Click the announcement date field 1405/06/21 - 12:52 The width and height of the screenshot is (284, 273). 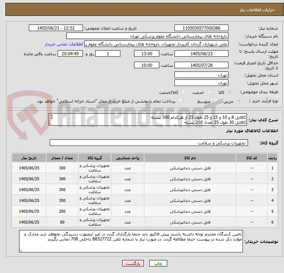click(56, 28)
